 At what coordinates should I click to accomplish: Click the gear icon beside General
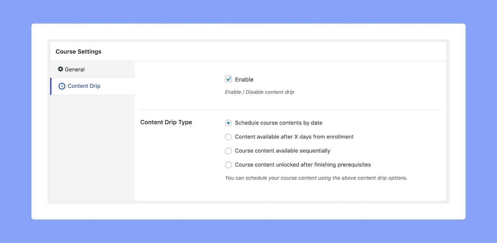pyautogui.click(x=61, y=69)
